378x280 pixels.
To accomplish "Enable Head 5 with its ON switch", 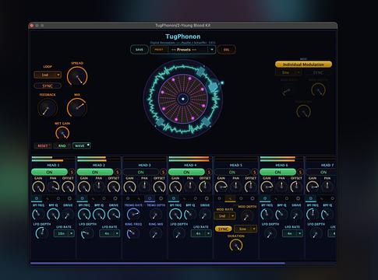I will point(232,172).
